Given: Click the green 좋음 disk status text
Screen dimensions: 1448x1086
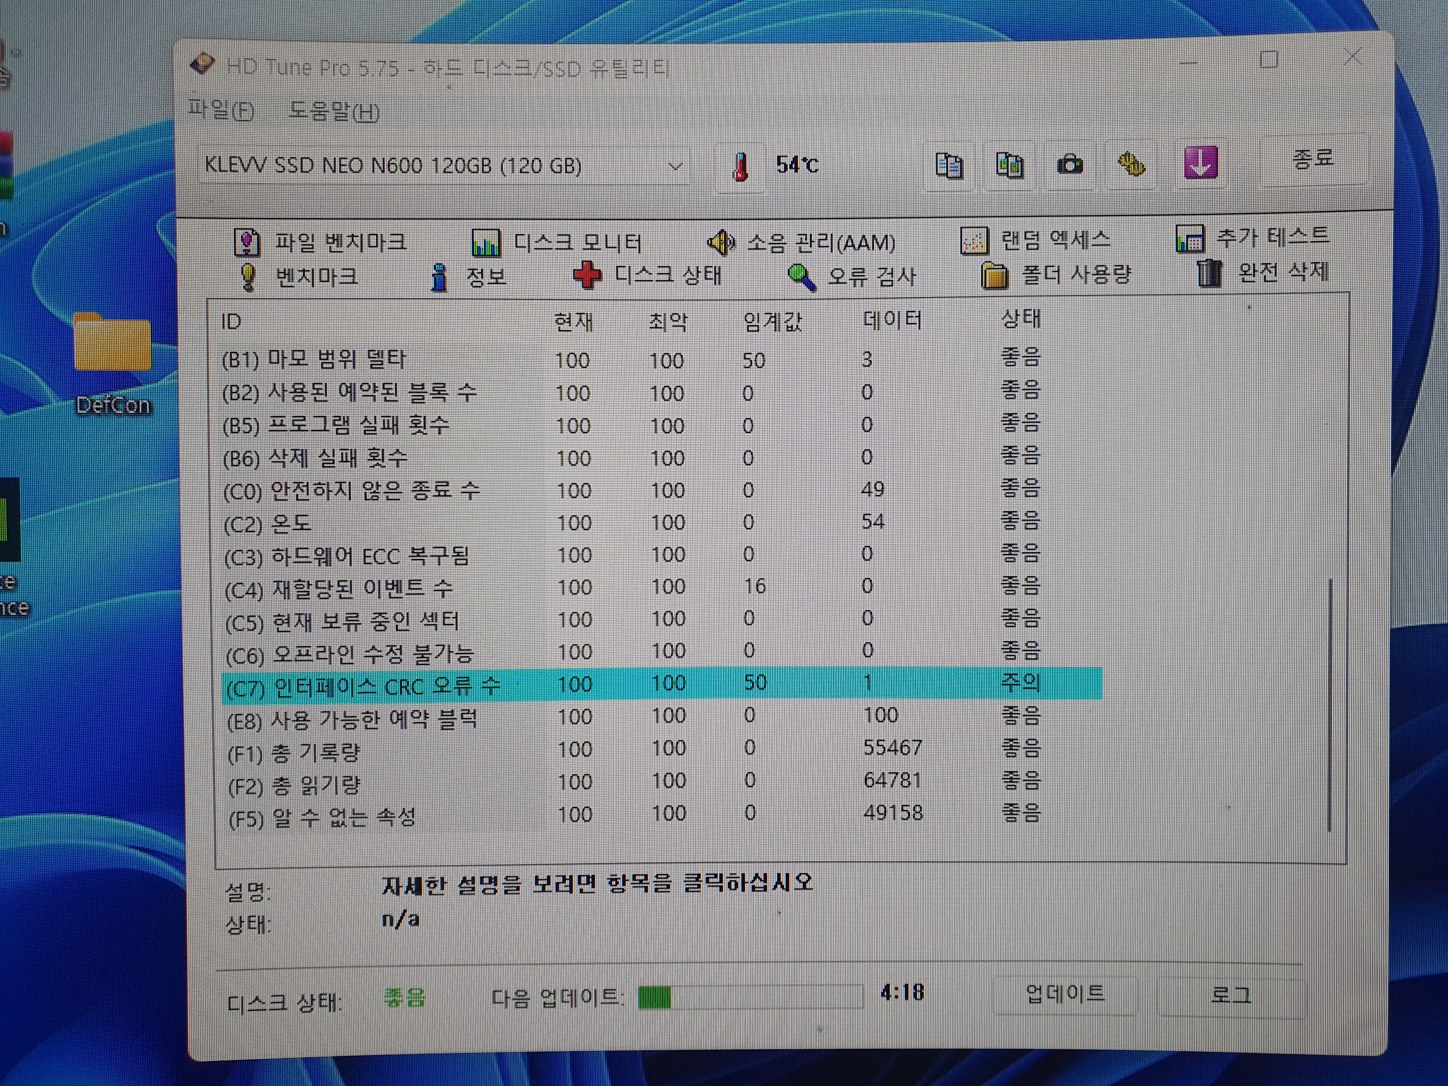Looking at the screenshot, I should point(404,998).
